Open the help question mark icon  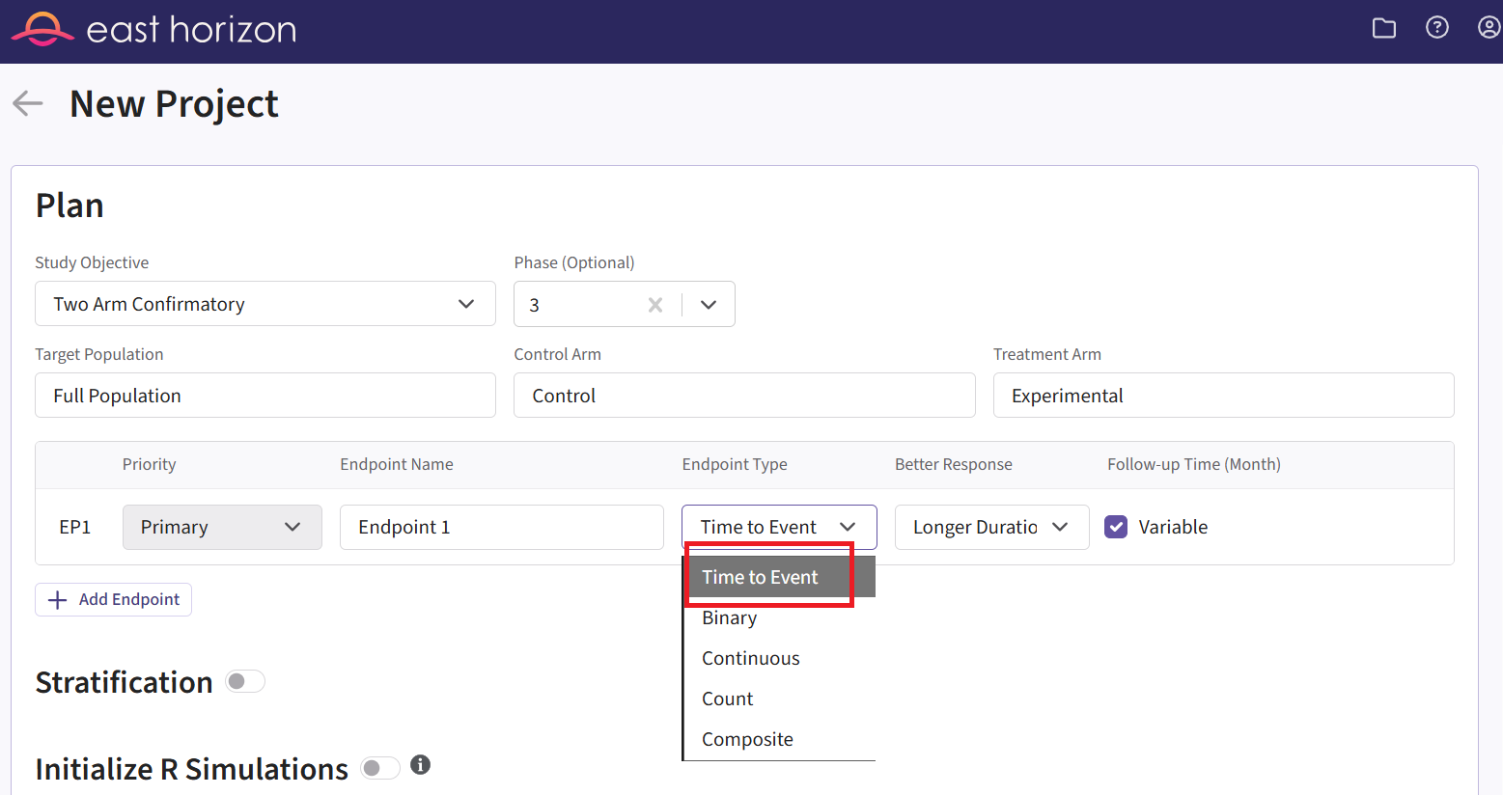click(1436, 28)
